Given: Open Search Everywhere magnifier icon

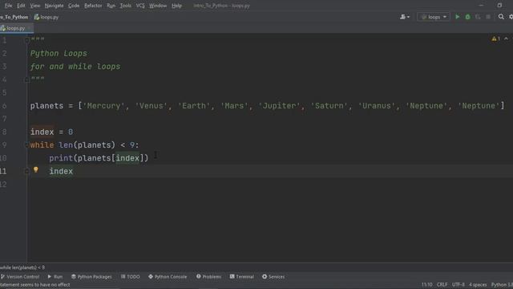Looking at the screenshot, I should (x=501, y=17).
